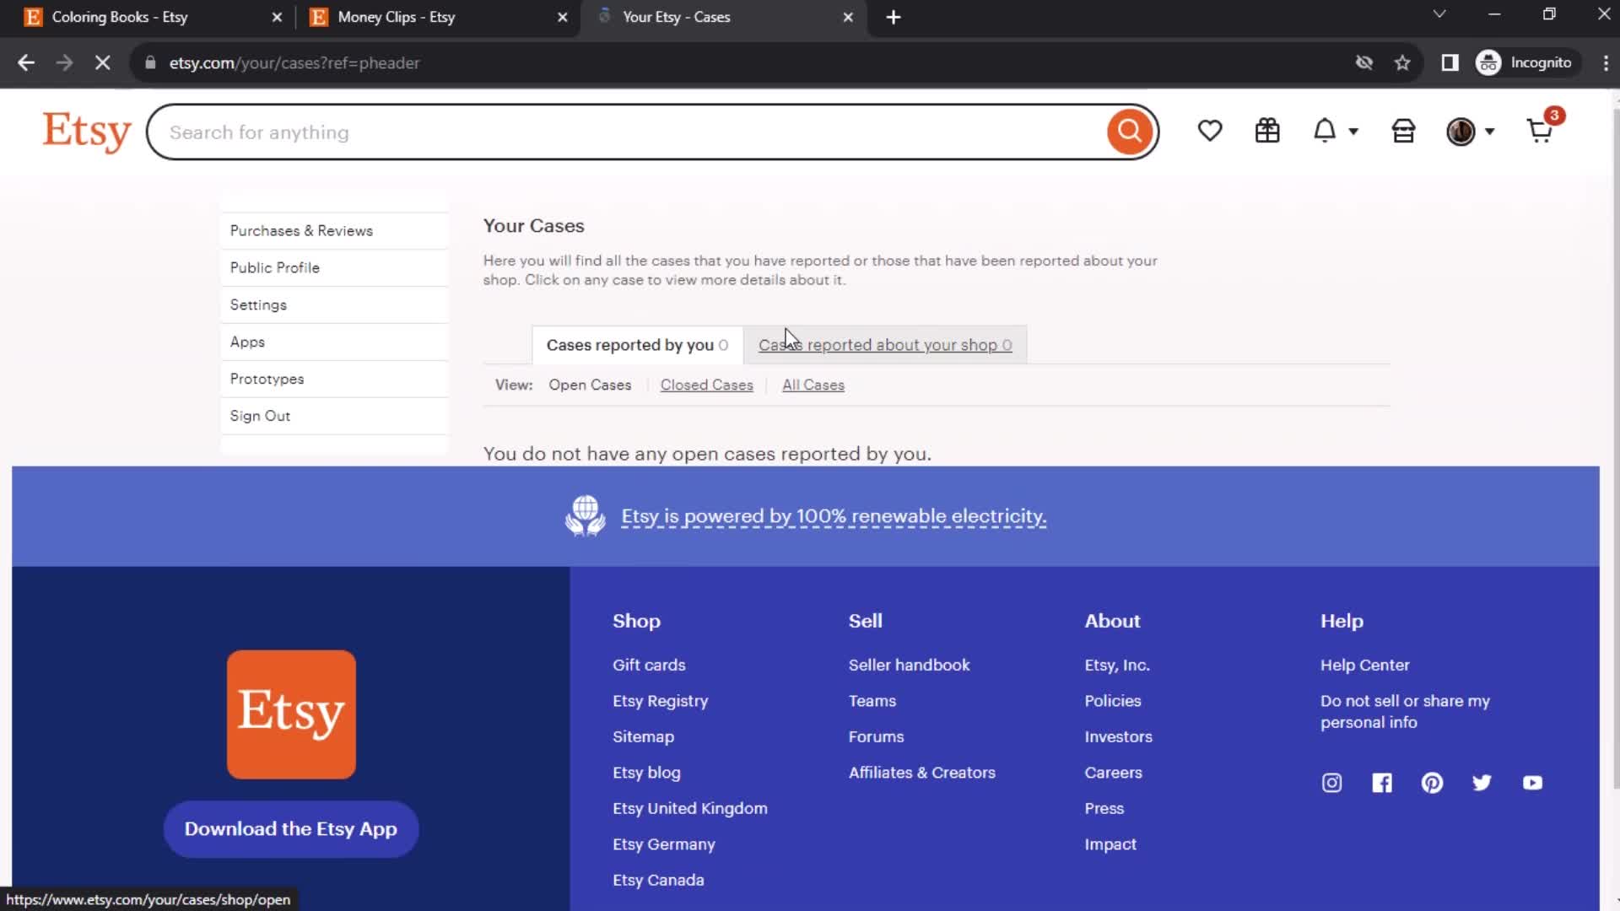Open Etsy Pinterest icon
Viewport: 1620px width, 911px height.
1432,783
